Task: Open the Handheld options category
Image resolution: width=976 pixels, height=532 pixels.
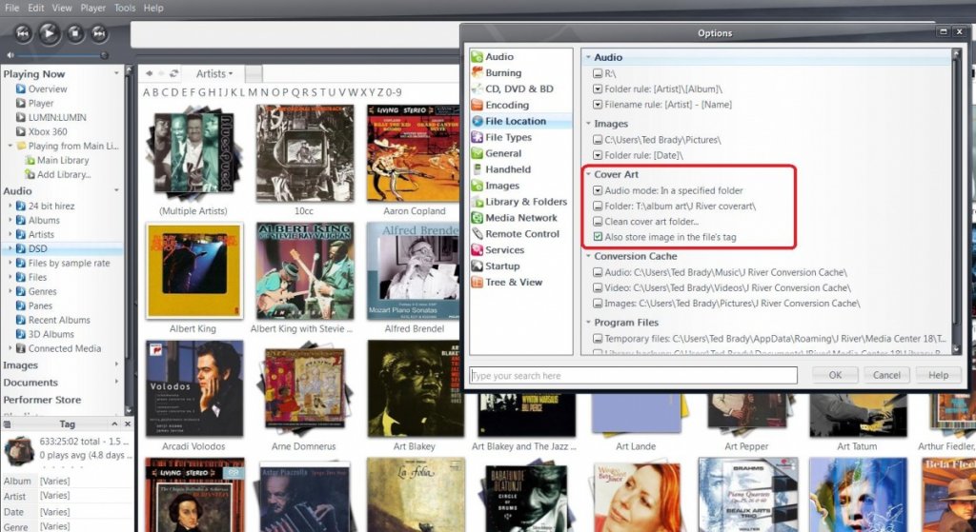Action: pos(508,169)
